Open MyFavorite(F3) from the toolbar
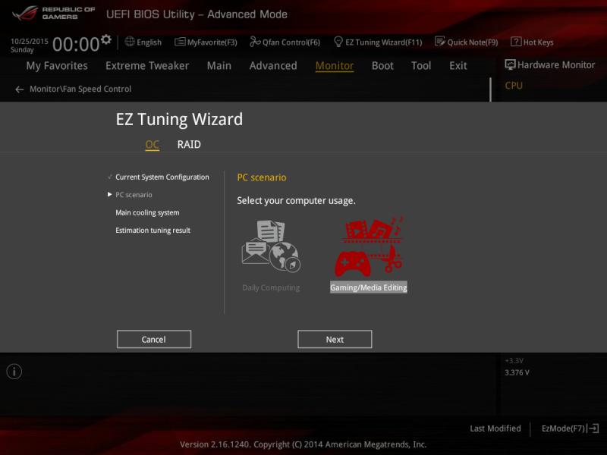Viewport: 607px width, 455px height. 206,42
